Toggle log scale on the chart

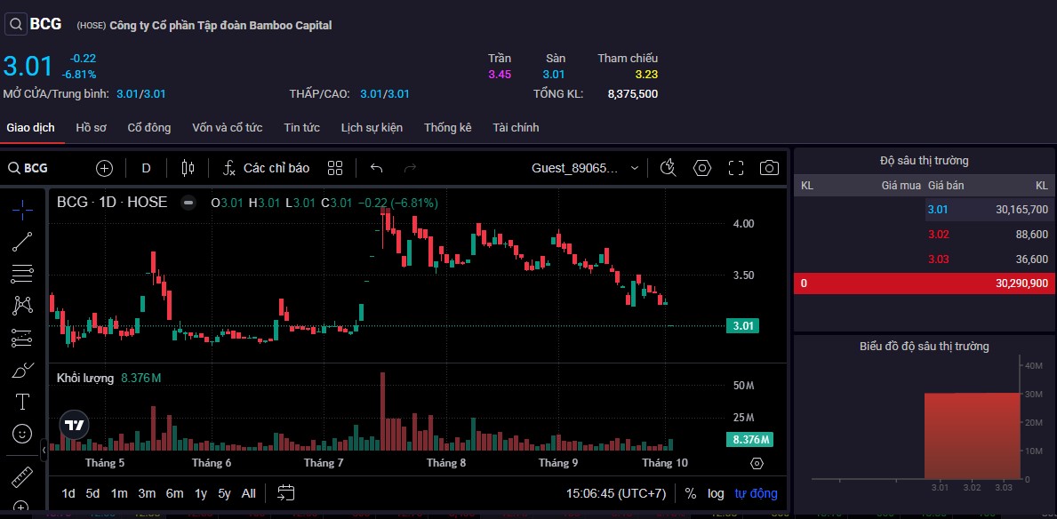(716, 493)
